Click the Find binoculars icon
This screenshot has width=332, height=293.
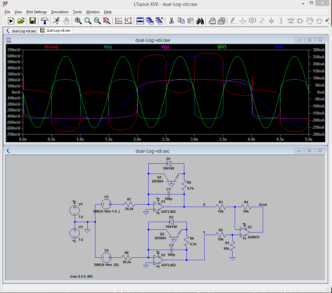[x=200, y=21]
